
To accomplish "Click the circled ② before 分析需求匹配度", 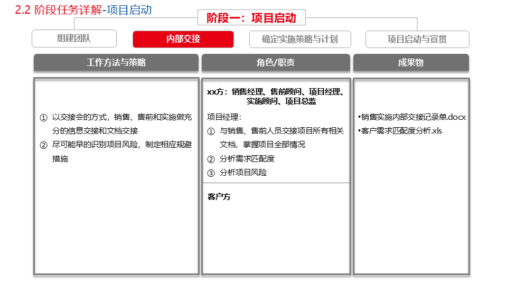I will pyautogui.click(x=211, y=159).
